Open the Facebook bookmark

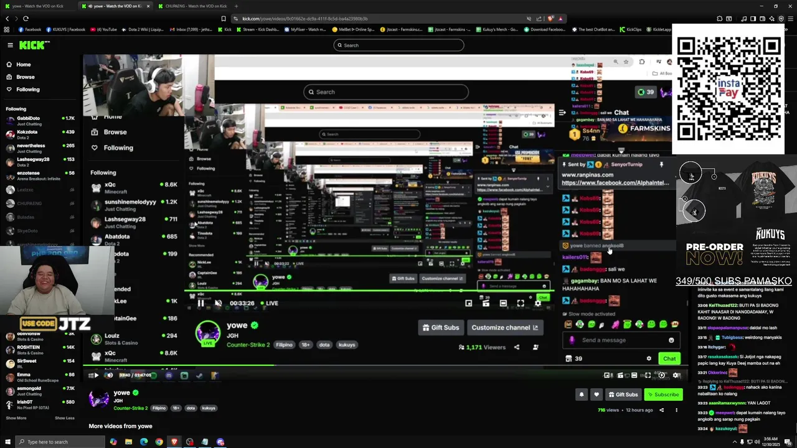tap(29, 29)
